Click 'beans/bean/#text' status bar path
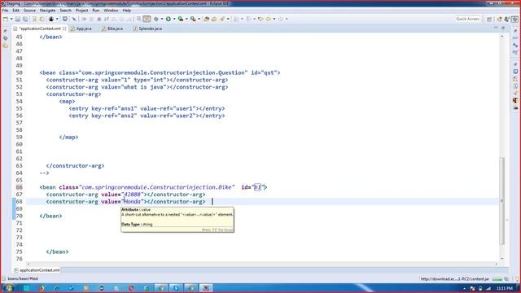This screenshot has width=521, height=293. (x=23, y=278)
